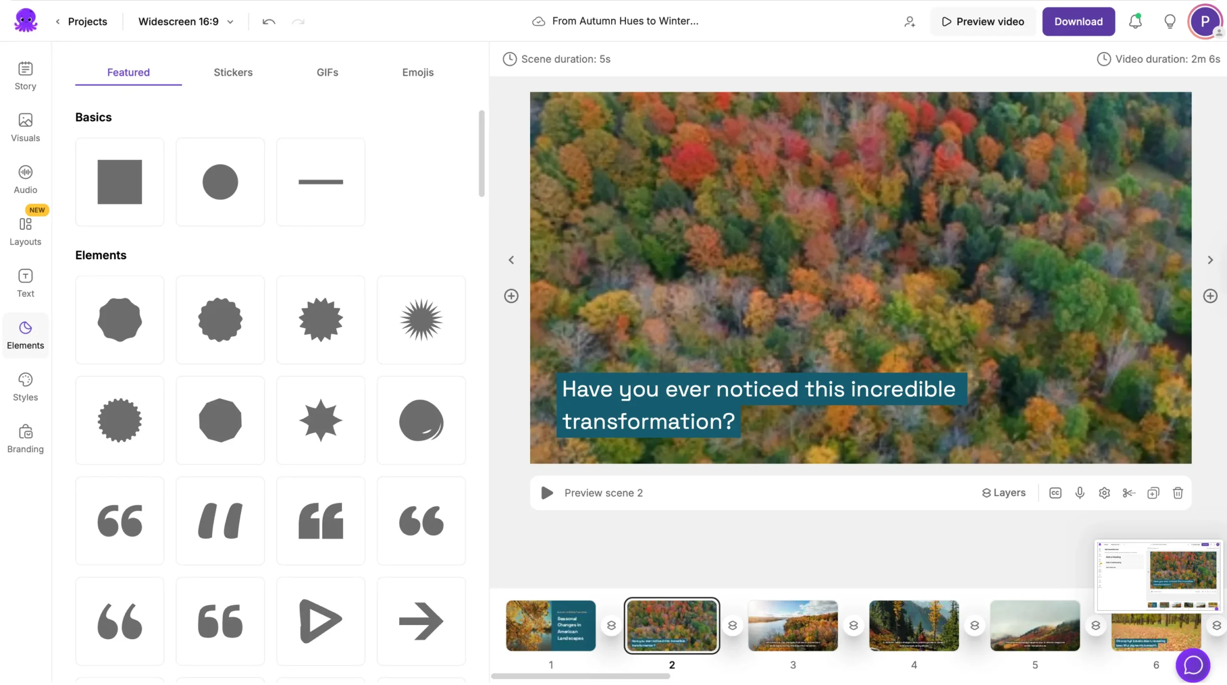The image size is (1227, 685).
Task: Switch to the Stickers tab
Action: (233, 72)
